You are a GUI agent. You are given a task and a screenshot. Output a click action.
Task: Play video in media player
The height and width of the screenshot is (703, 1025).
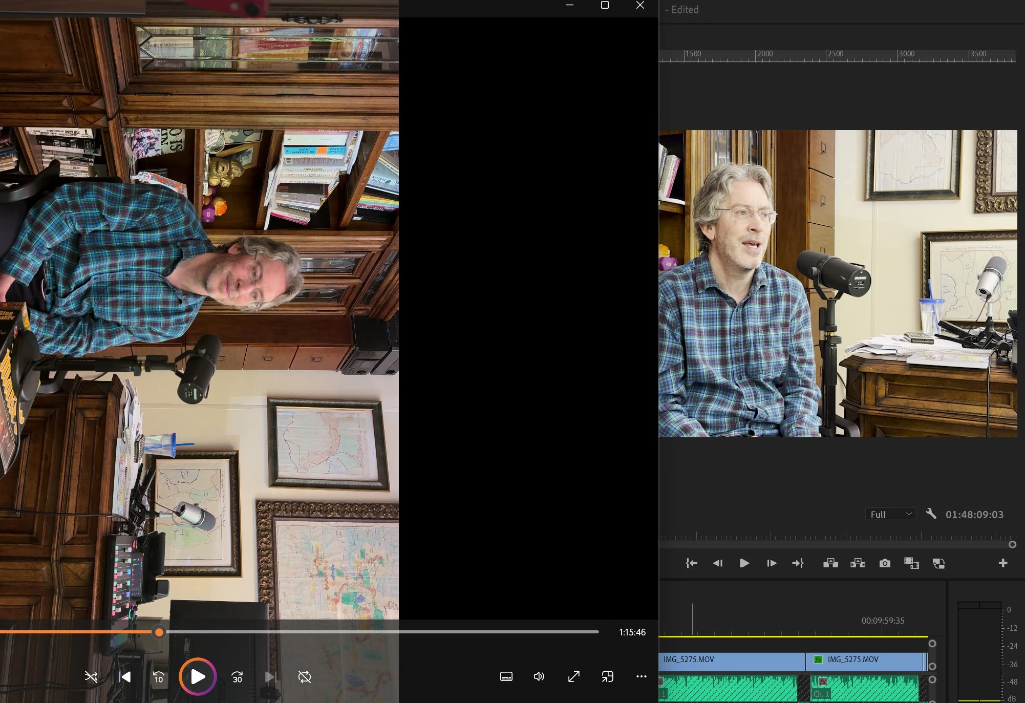tap(198, 677)
